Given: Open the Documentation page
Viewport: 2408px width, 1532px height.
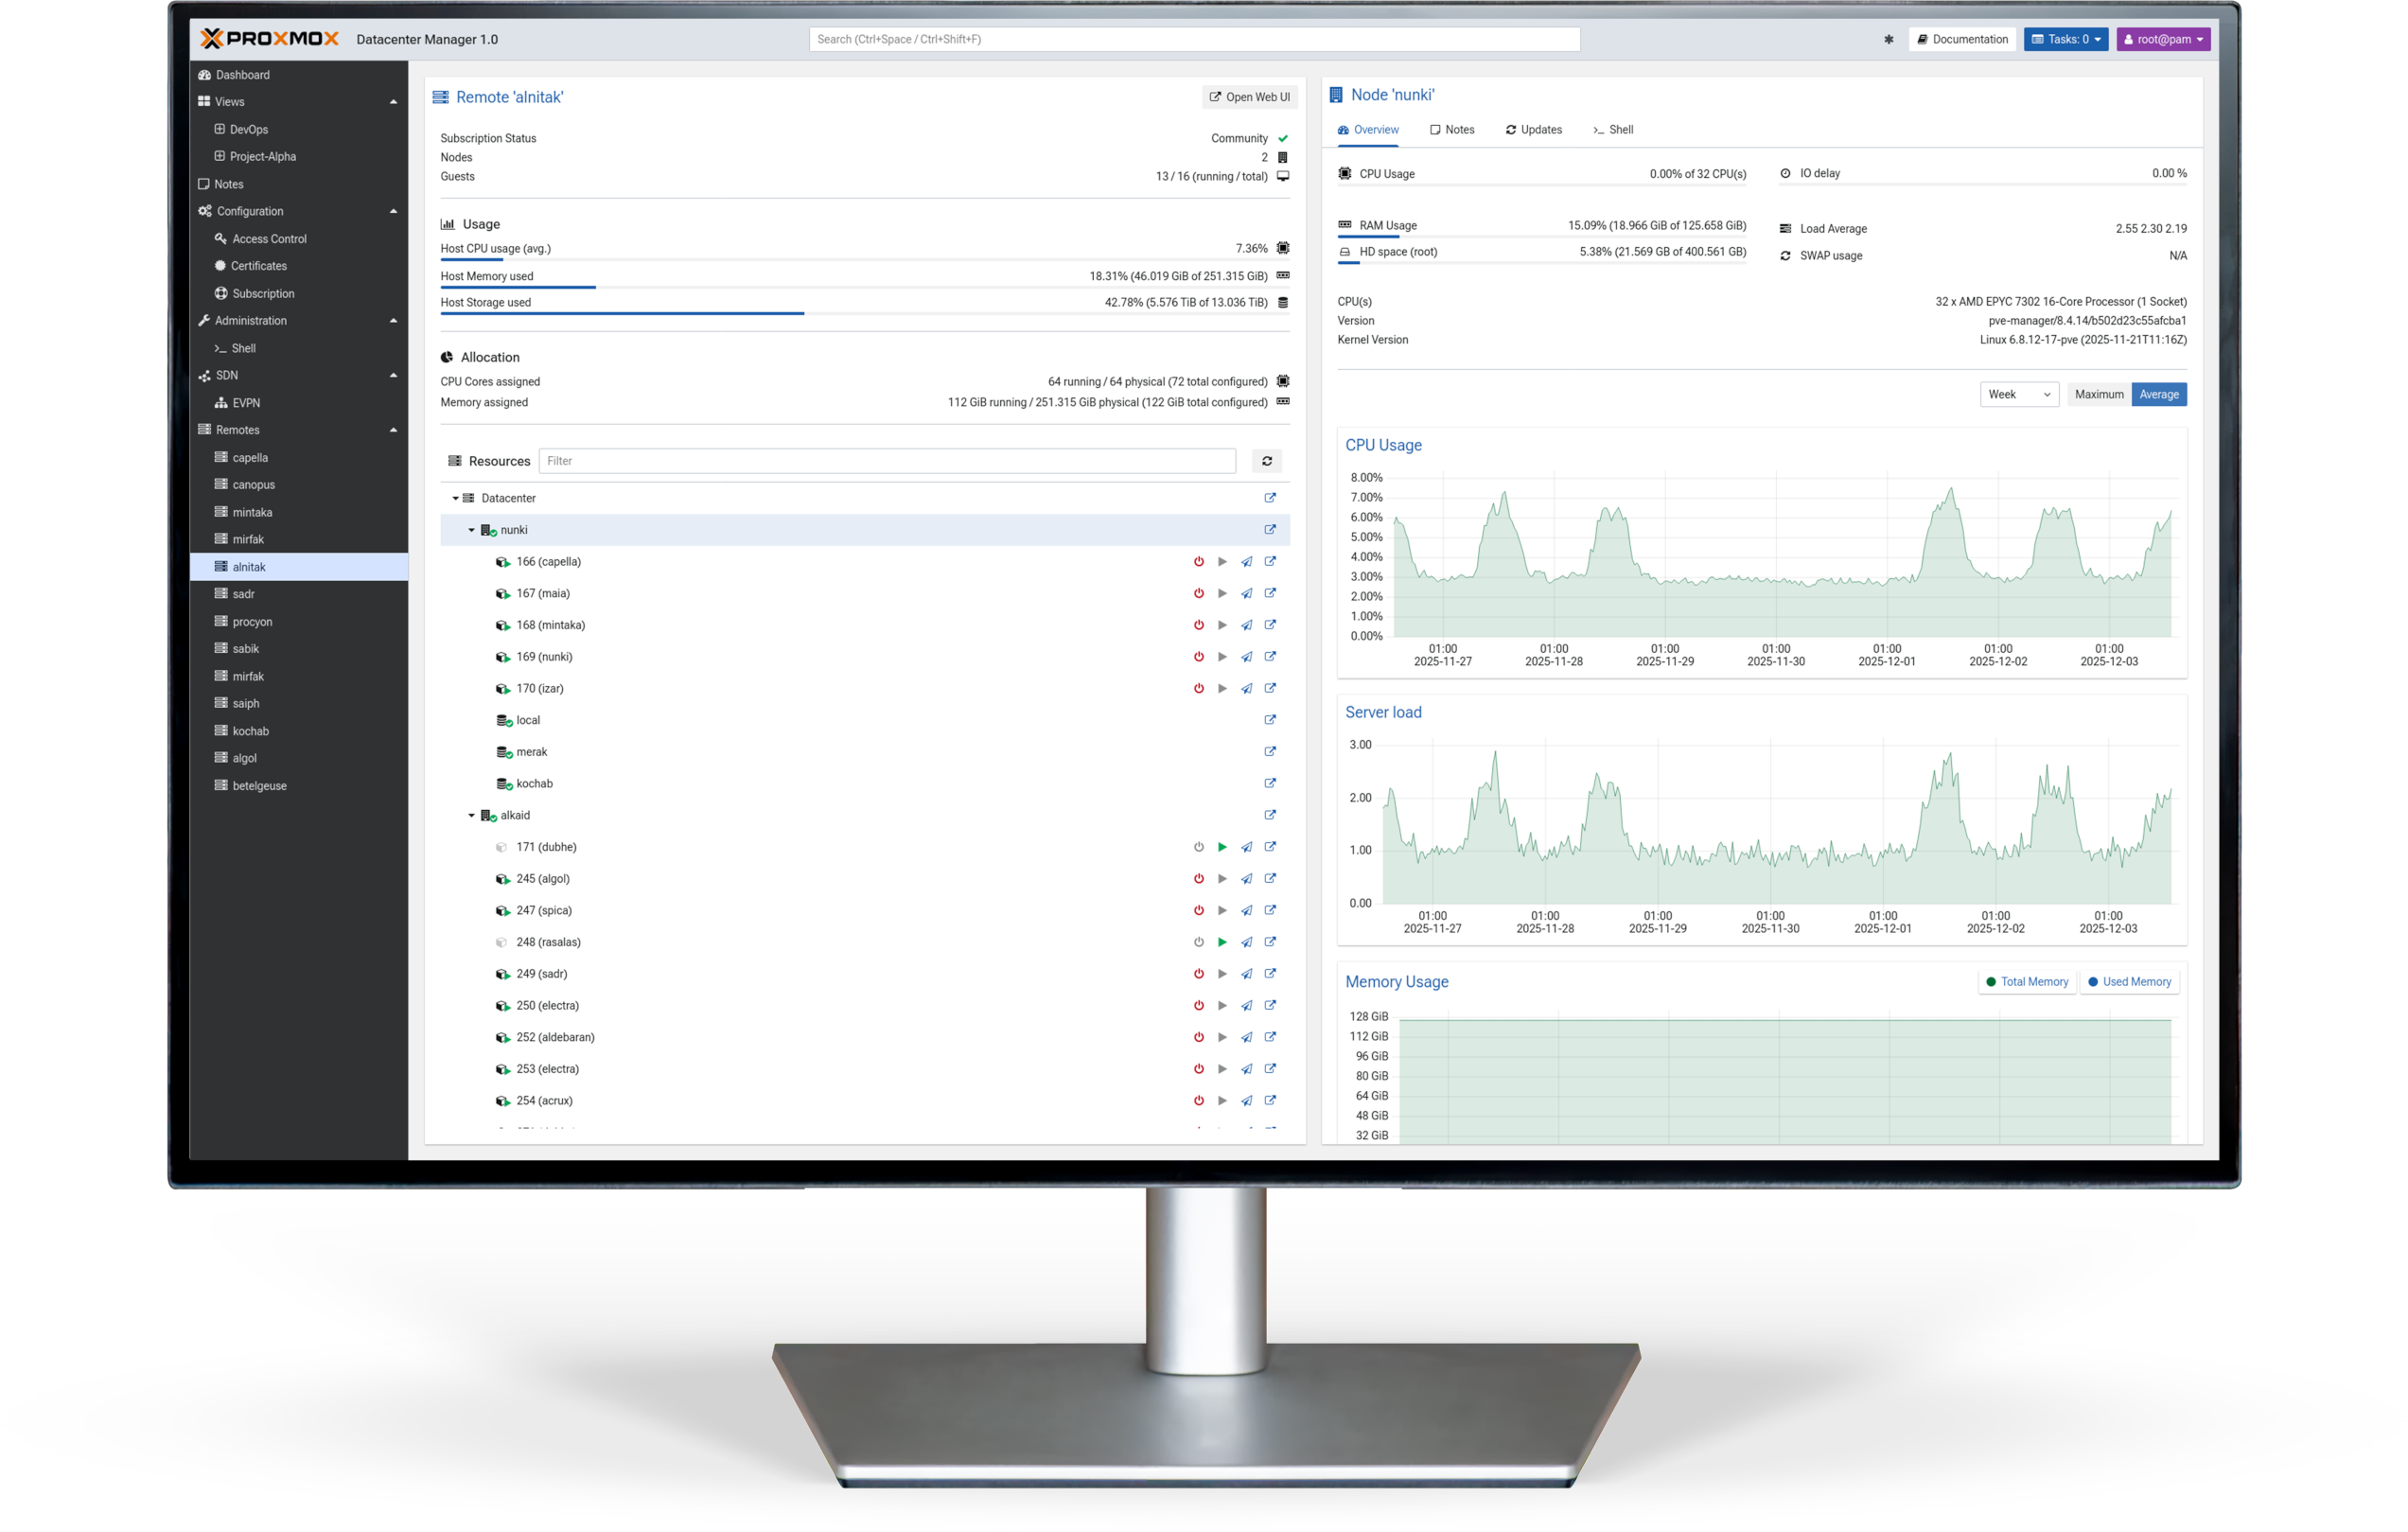Looking at the screenshot, I should click(x=1962, y=39).
